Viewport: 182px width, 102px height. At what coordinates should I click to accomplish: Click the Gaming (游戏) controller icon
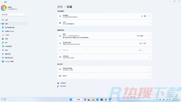(x=3, y=50)
